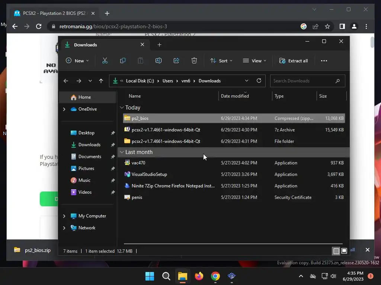The image size is (381, 285).
Task: Close the PCSX2 Chrome tab
Action: [93, 13]
